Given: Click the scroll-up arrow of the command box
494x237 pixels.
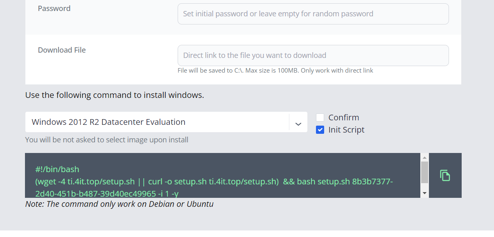Looking at the screenshot, I should (424, 157).
